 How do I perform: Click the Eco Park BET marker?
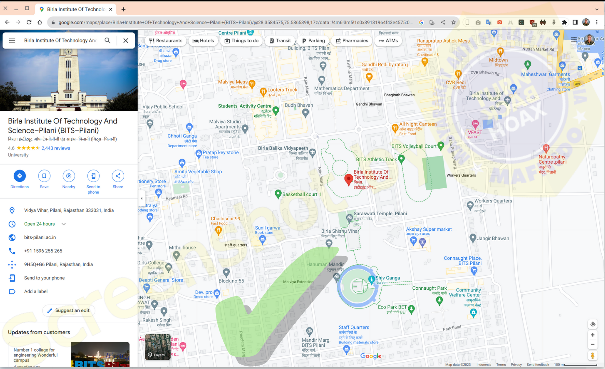pos(411,309)
